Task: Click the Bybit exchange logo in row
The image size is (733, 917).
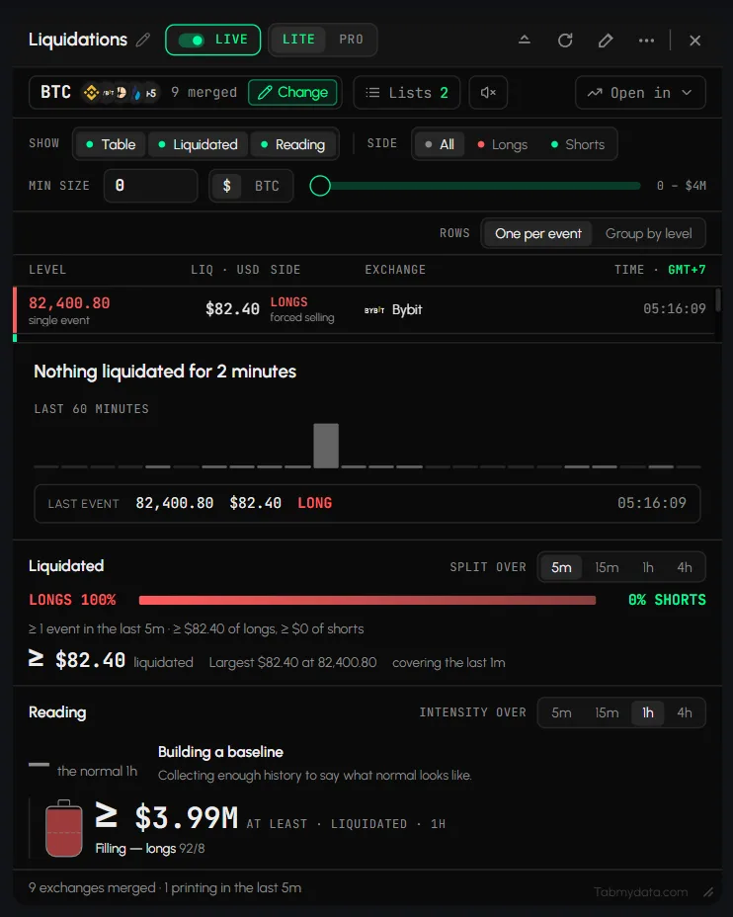Action: (374, 310)
